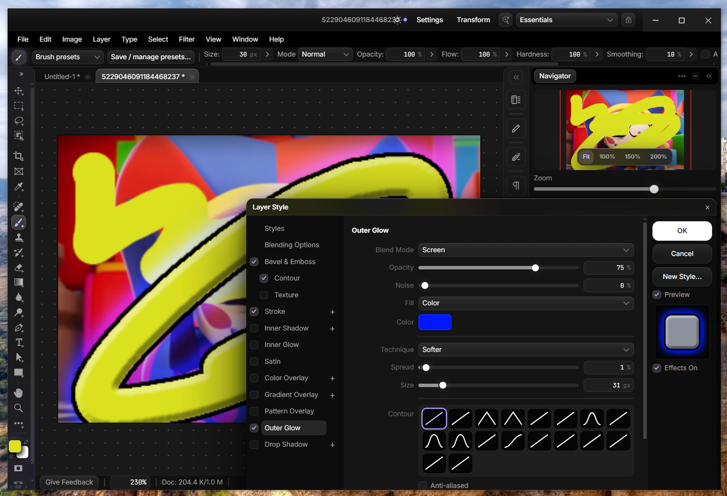Click the blue glow Color swatch
Screen dimensions: 727x496
pos(435,322)
